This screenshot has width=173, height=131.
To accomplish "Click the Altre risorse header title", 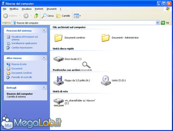I will pyautogui.click(x=14, y=58).
